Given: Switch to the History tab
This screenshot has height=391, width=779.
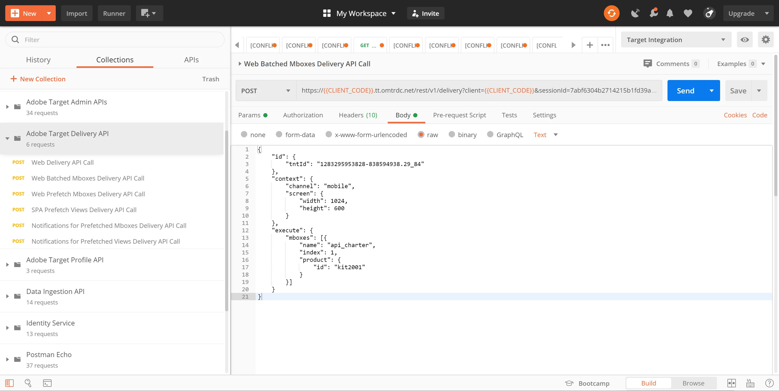Looking at the screenshot, I should pyautogui.click(x=38, y=60).
